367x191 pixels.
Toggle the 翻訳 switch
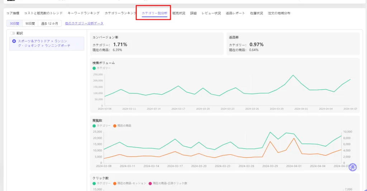coord(13,33)
